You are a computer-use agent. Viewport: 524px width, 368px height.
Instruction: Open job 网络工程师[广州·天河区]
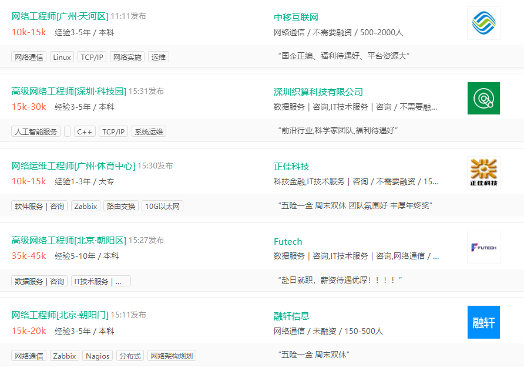(60, 16)
